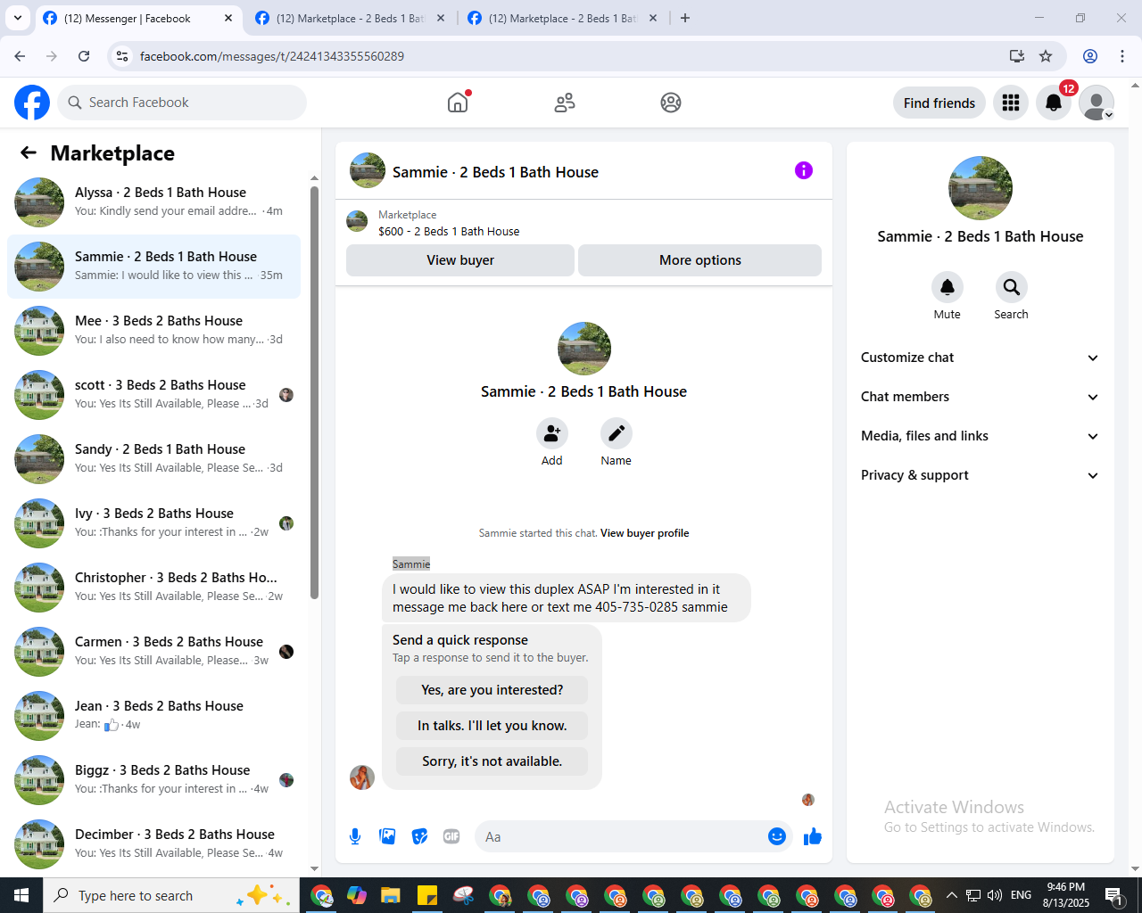Image resolution: width=1142 pixels, height=913 pixels.
Task: Send quick response Yes, are you interested?
Action: coord(492,690)
